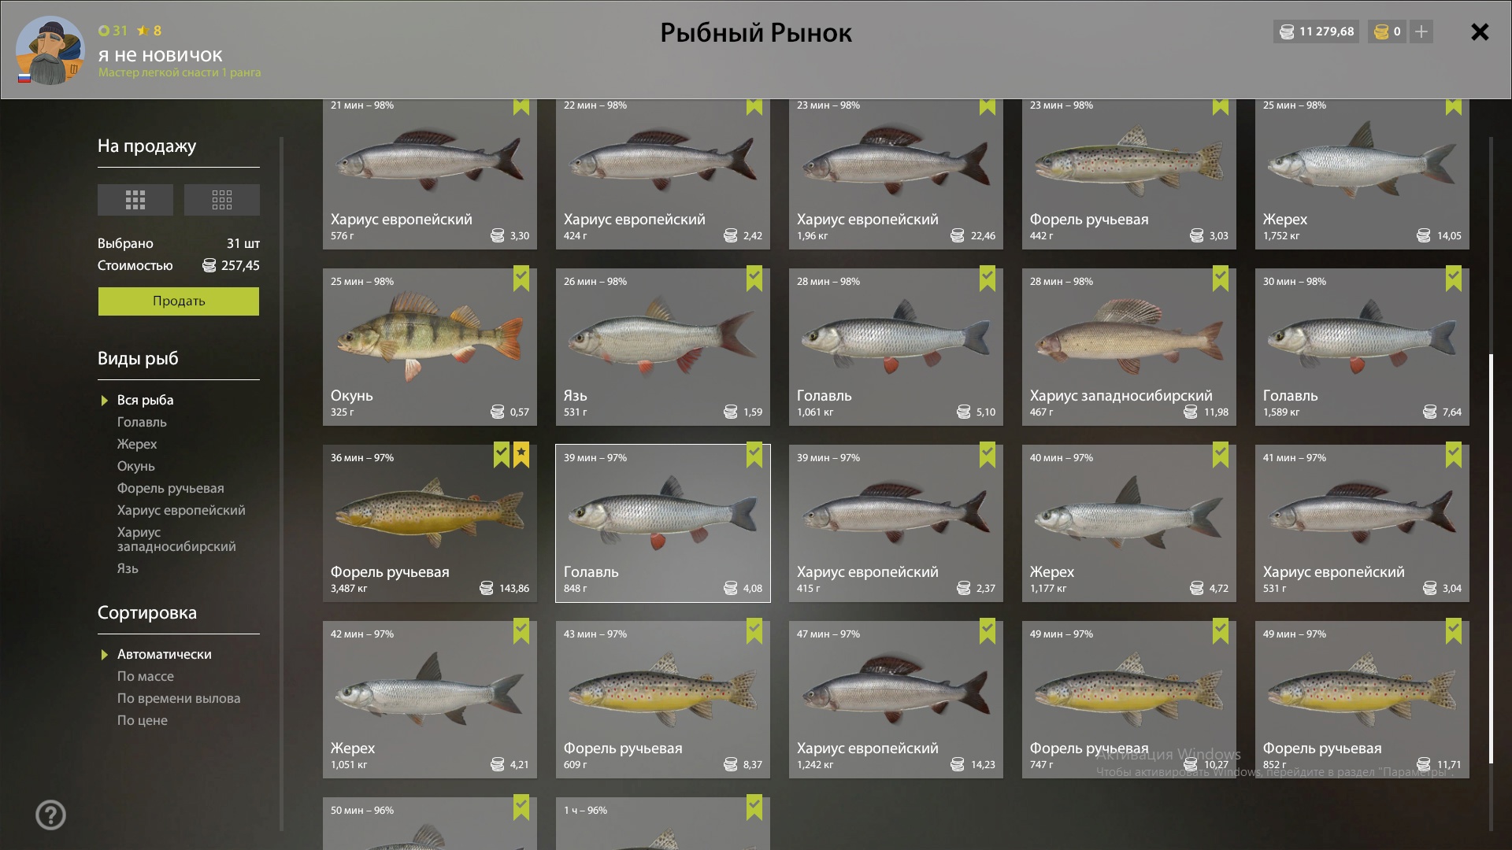The image size is (1512, 850).
Task: Switch to large grid view icon
Action: tap(135, 200)
